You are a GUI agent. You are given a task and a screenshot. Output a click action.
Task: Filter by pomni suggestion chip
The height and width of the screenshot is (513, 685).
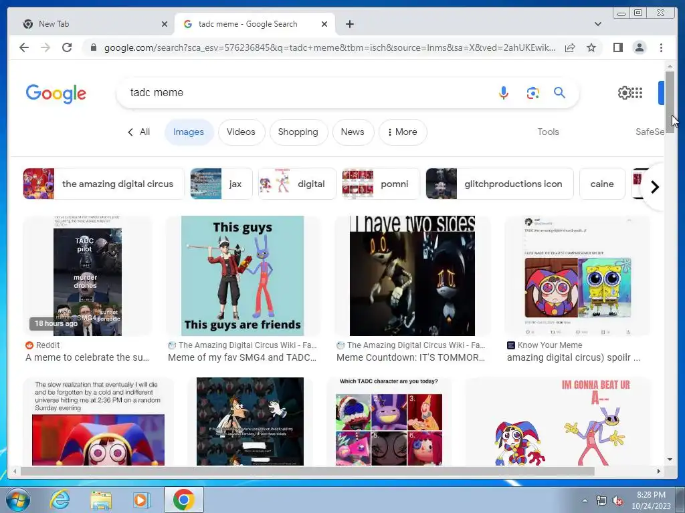pyautogui.click(x=381, y=184)
